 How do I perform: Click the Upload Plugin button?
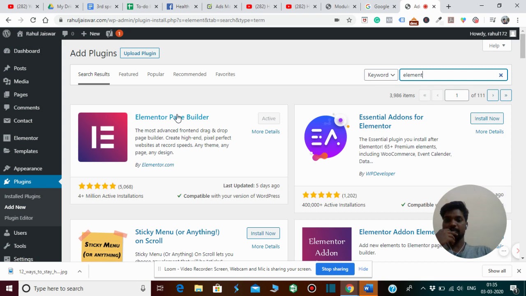click(140, 53)
